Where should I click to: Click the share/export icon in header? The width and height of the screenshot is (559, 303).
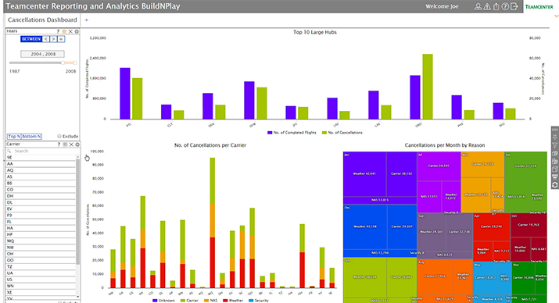pos(496,6)
